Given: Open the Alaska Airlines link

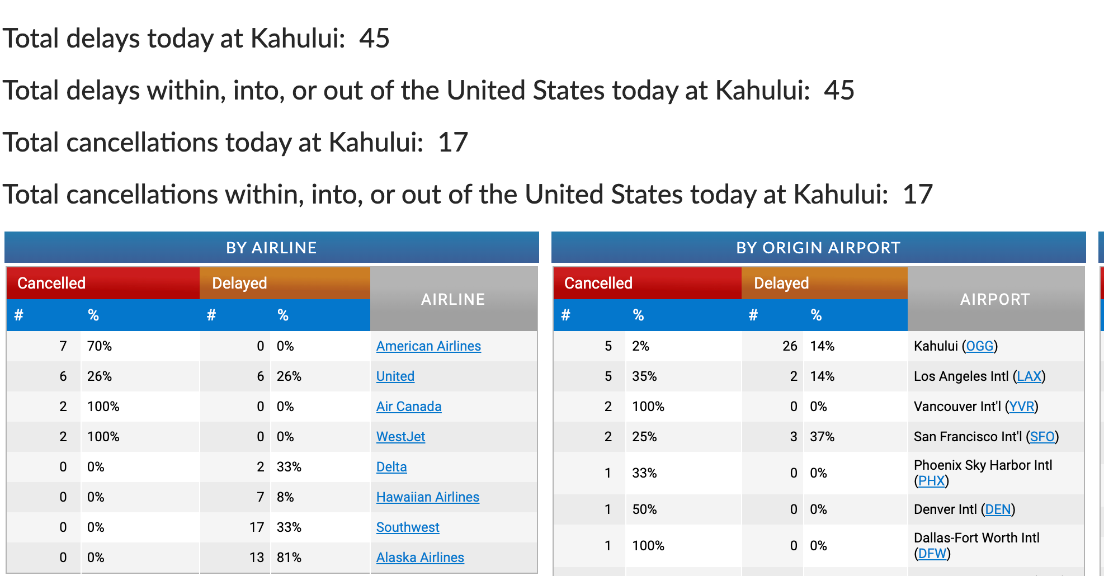Looking at the screenshot, I should pyautogui.click(x=419, y=558).
